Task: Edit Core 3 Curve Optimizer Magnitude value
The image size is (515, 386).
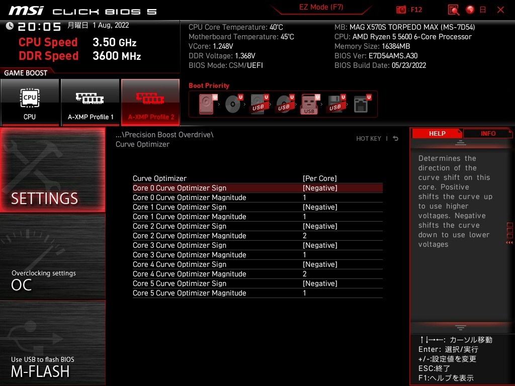Action: point(304,255)
